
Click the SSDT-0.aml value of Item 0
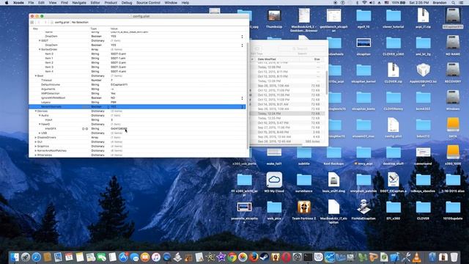(119, 54)
